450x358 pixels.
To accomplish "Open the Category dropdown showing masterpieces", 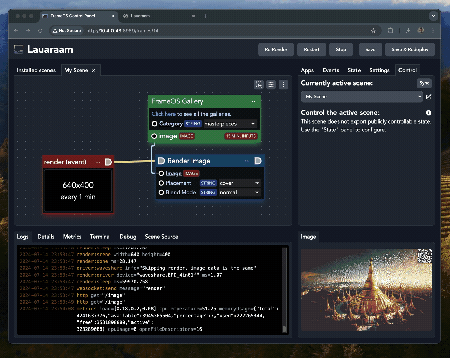I will click(x=230, y=124).
